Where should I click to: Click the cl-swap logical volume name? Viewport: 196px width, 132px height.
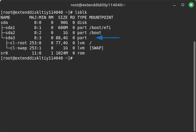click(x=18, y=48)
